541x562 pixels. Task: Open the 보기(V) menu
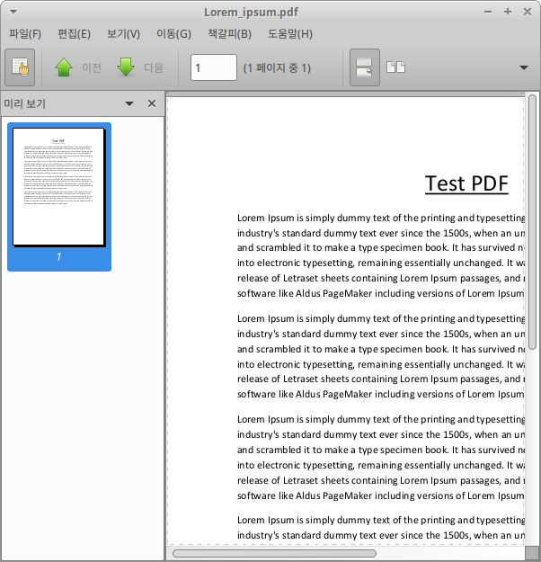(x=123, y=34)
